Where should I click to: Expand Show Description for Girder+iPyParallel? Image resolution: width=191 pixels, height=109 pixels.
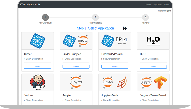click(x=111, y=59)
